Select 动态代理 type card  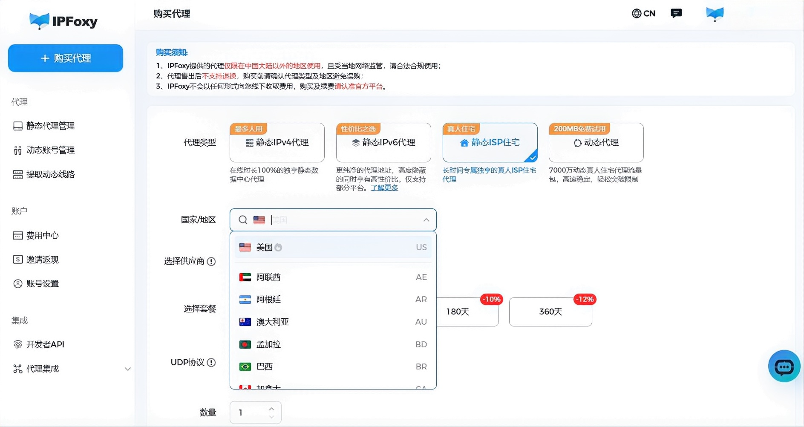point(596,142)
